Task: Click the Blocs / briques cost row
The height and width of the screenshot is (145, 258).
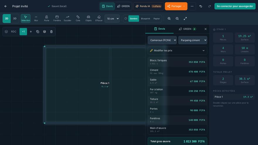Action: 177,62
